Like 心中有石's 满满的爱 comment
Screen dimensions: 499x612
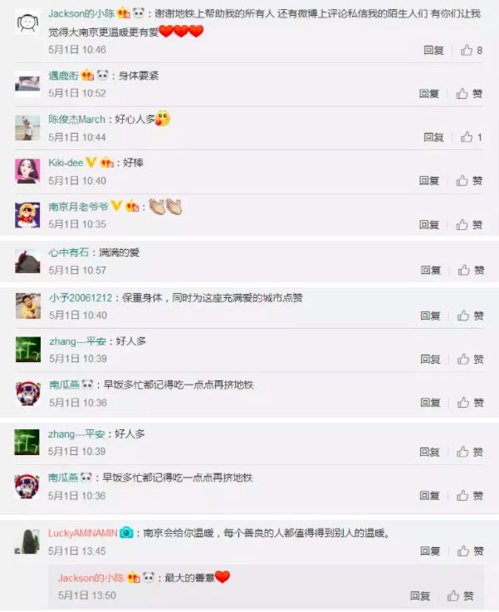coord(471,270)
